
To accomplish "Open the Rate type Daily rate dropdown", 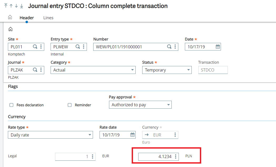I will tap(50, 135).
